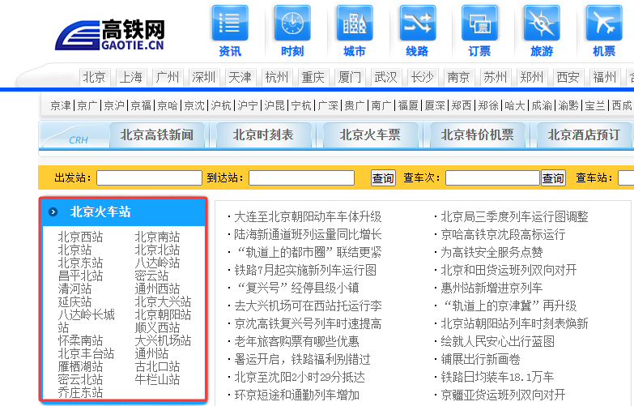Open the 机票 airplane icon
Screen dimensions: 634x406
click(x=604, y=24)
